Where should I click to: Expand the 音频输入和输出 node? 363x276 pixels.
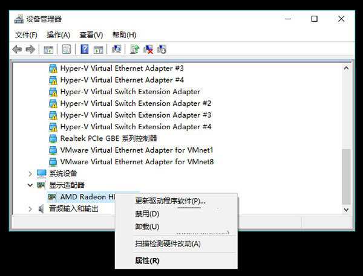[30, 209]
